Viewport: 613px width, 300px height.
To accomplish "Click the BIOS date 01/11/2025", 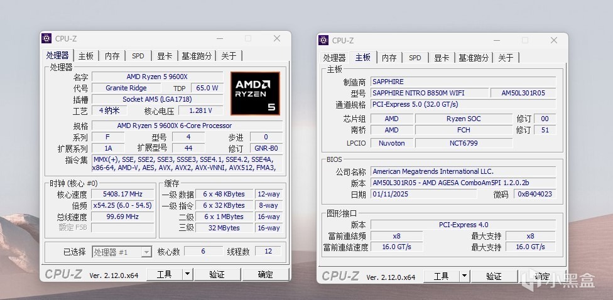I will click(423, 194).
